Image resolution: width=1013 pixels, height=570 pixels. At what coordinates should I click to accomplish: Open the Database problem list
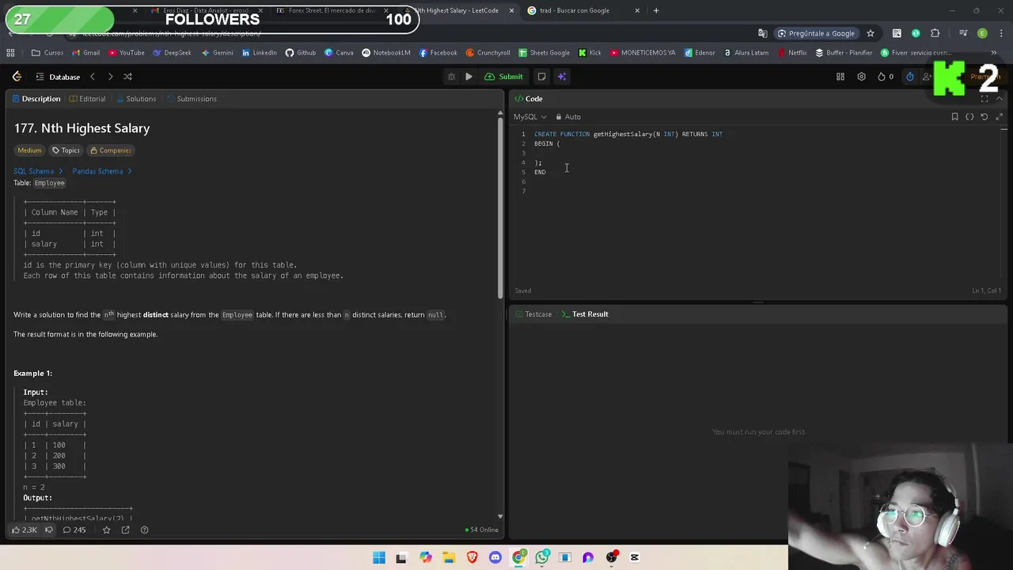click(x=57, y=77)
